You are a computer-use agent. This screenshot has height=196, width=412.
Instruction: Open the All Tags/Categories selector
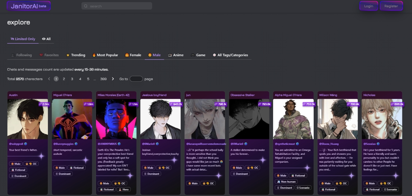click(230, 55)
